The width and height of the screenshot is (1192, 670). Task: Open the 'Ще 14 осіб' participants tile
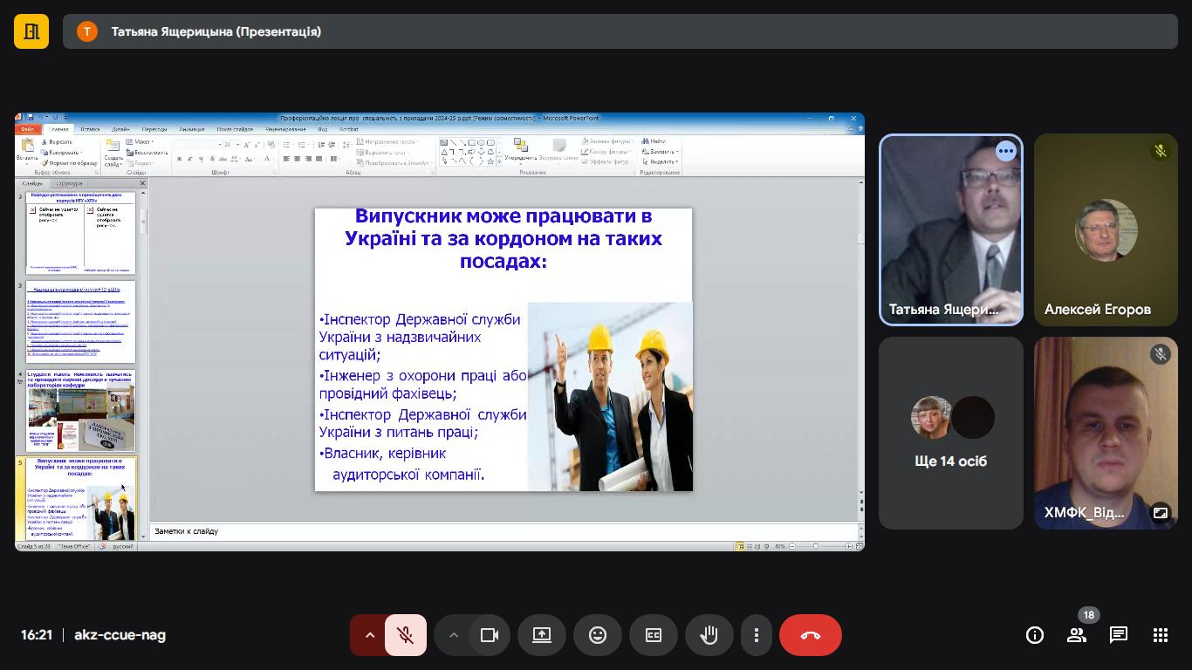coord(951,433)
